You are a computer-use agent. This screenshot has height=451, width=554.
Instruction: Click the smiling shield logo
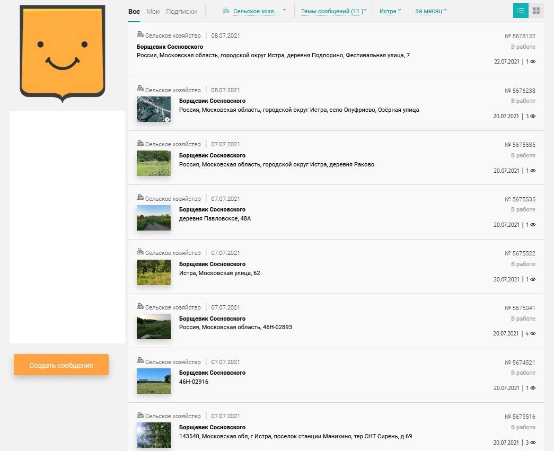[x=63, y=52]
